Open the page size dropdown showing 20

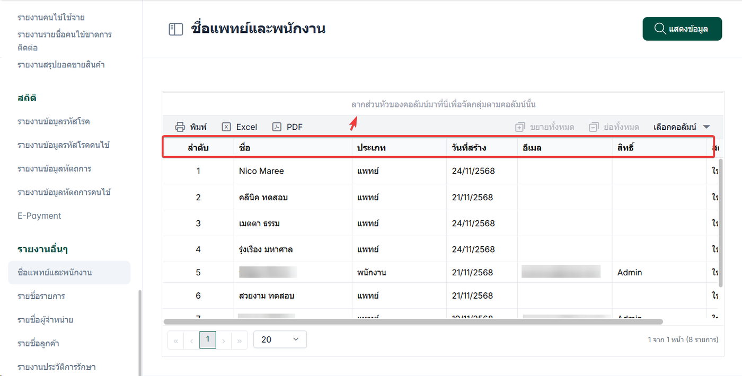click(280, 339)
